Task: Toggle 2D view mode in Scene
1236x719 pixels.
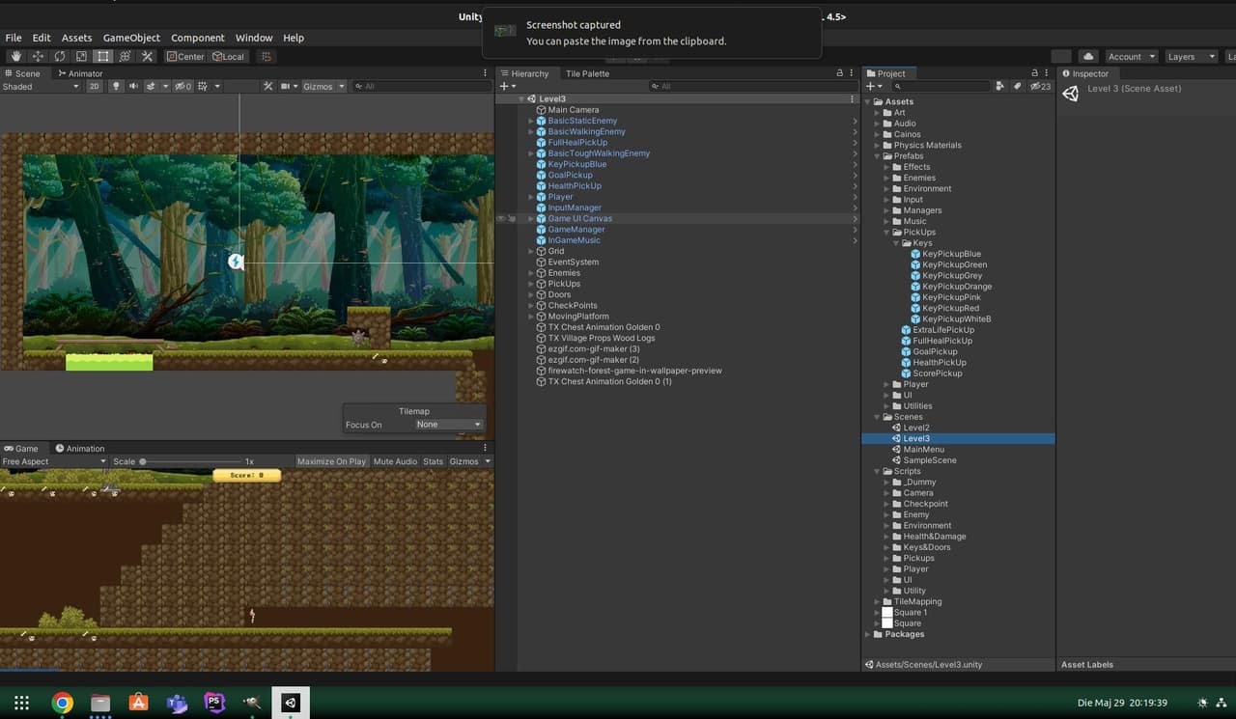Action: tap(95, 86)
